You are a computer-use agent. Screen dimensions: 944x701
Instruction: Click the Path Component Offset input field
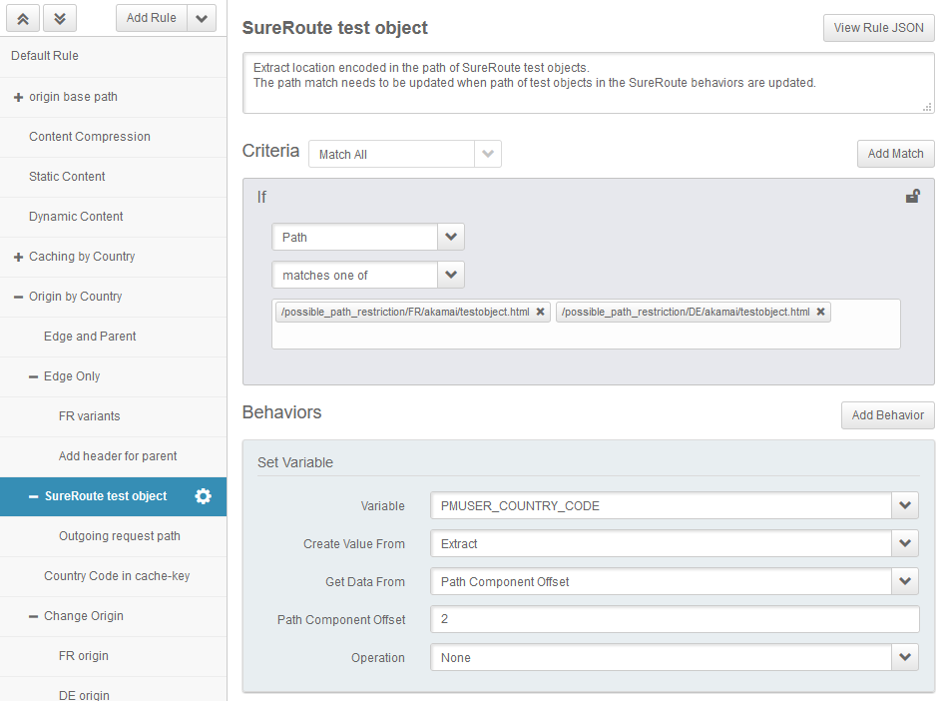point(675,619)
